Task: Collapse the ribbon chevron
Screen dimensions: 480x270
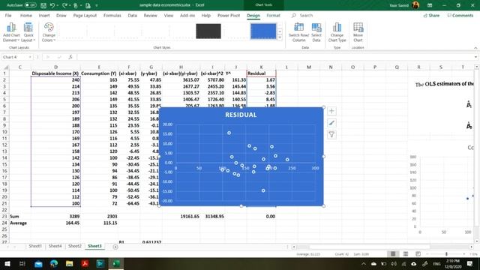Action: coord(475,48)
